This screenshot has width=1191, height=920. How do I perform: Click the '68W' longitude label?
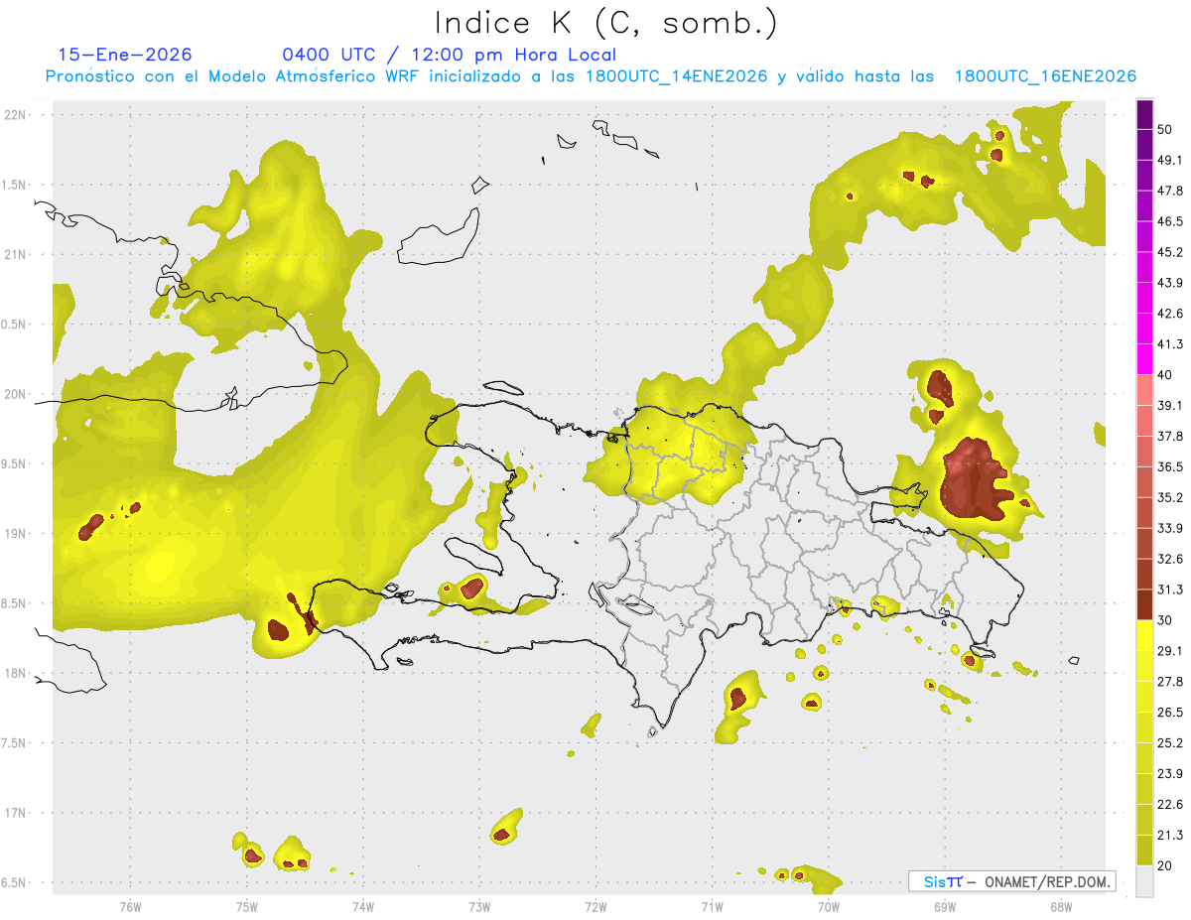(x=1060, y=907)
